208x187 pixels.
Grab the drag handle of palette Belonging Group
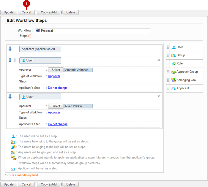click(x=168, y=80)
